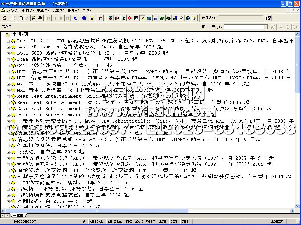
Task: Expand the 副驾驶员座椅带记忆功能 node
Action: tap(8, 177)
